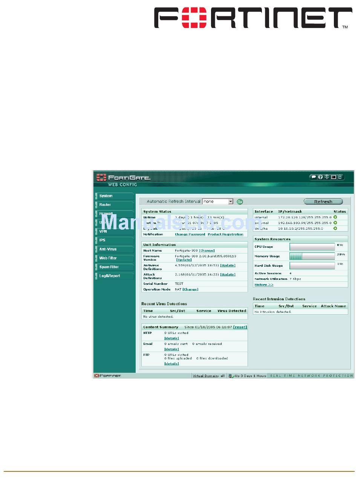Click the Contact Customer Support speech bubble icon
This screenshot has height=485, width=358.
[x=314, y=177]
